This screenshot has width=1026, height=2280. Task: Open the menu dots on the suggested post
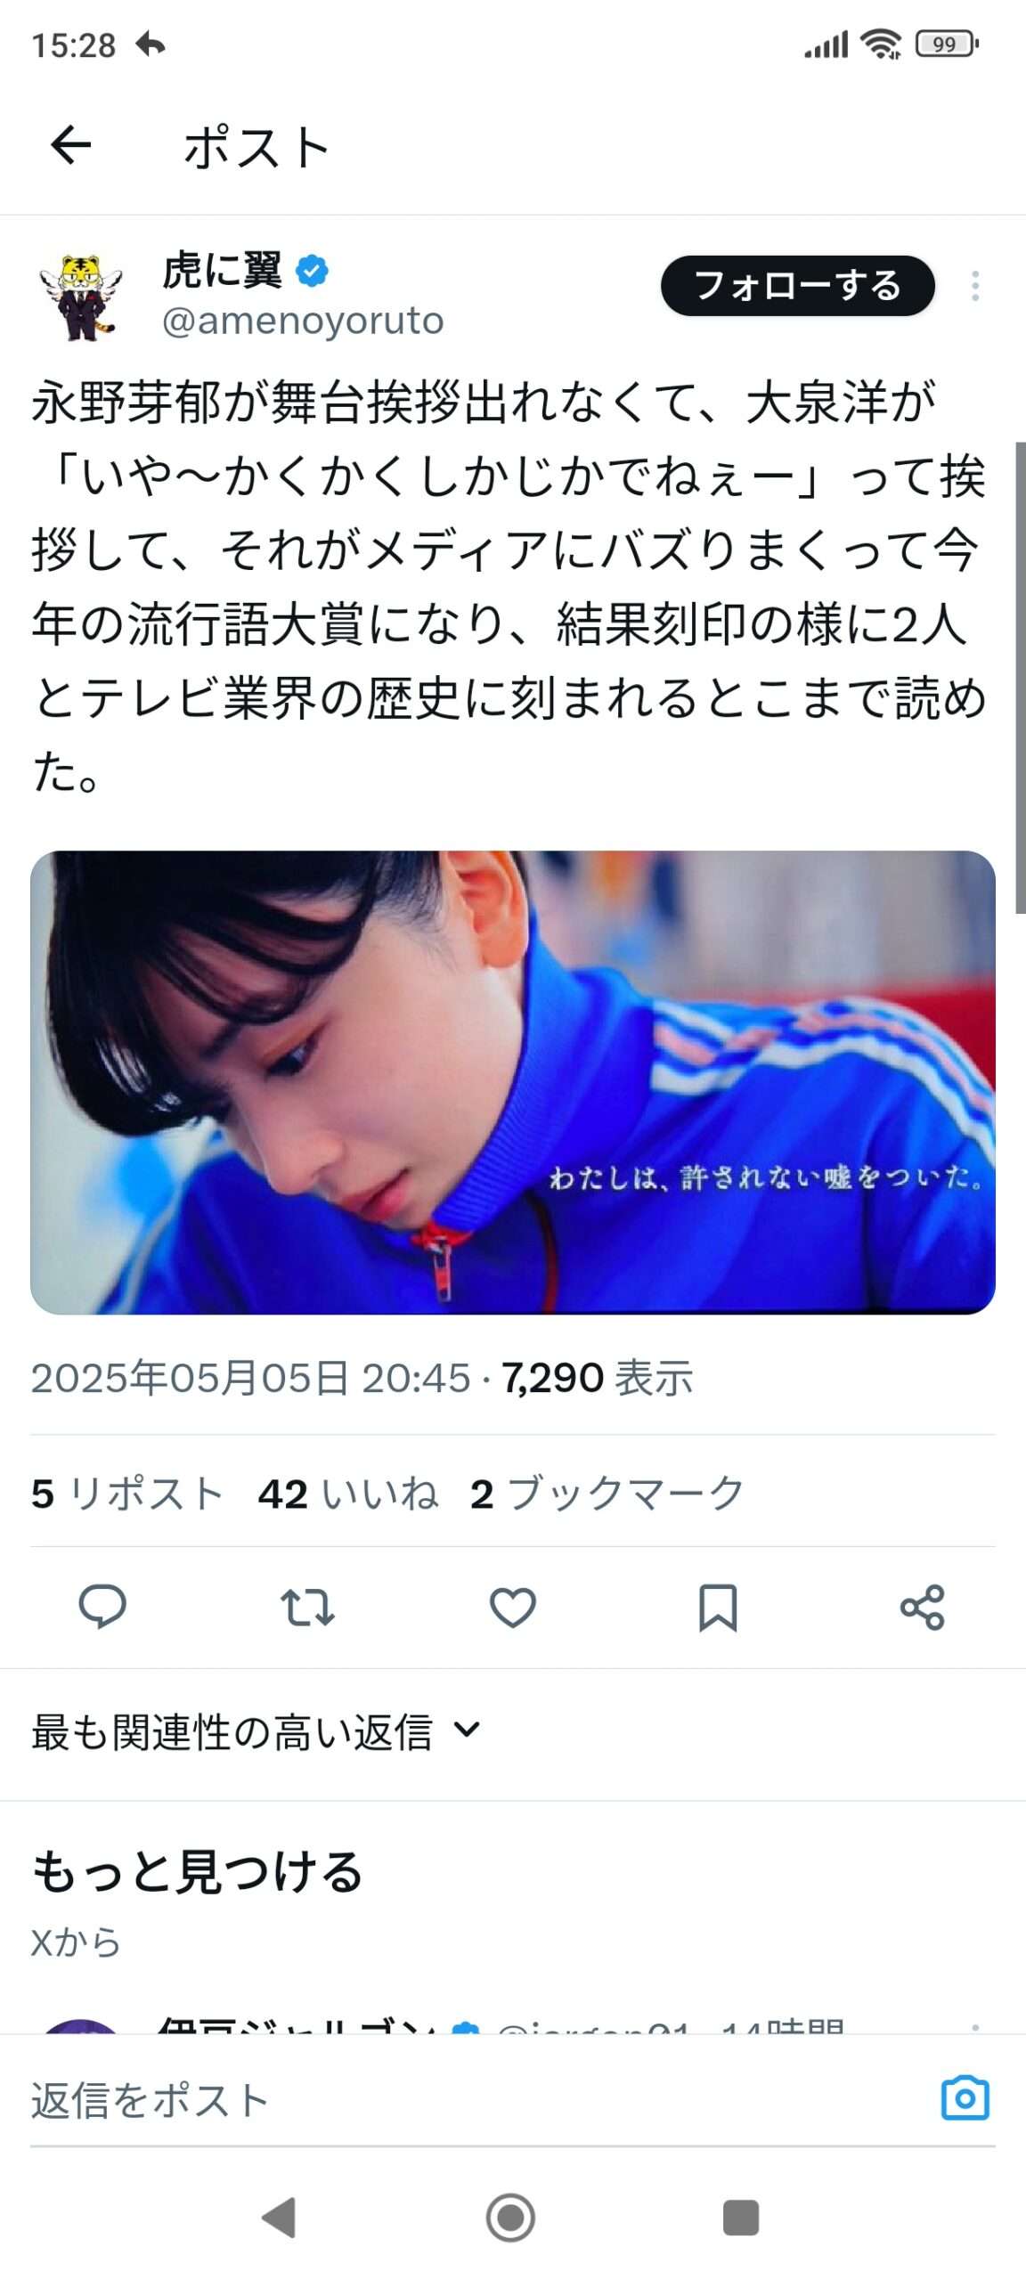click(x=975, y=2026)
